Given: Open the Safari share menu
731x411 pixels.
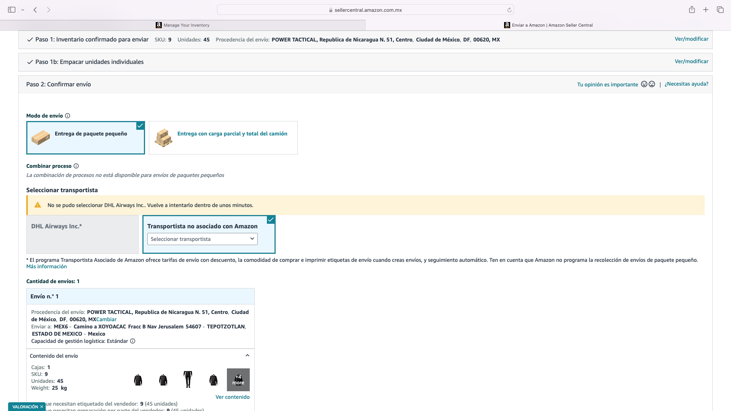Looking at the screenshot, I should tap(692, 10).
